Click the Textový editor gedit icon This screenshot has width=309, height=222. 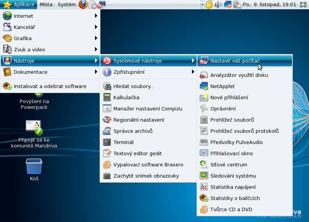tap(107, 153)
